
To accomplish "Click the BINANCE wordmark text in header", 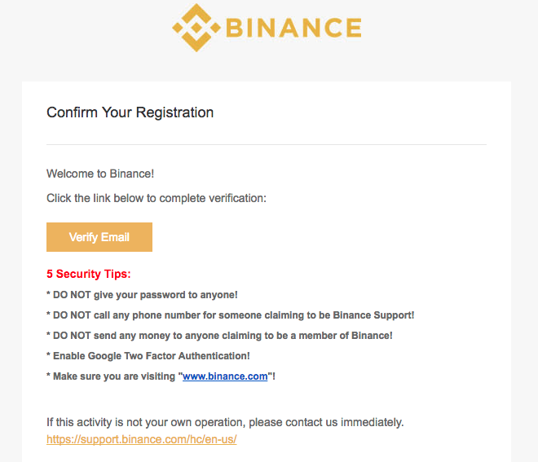I will [x=293, y=28].
